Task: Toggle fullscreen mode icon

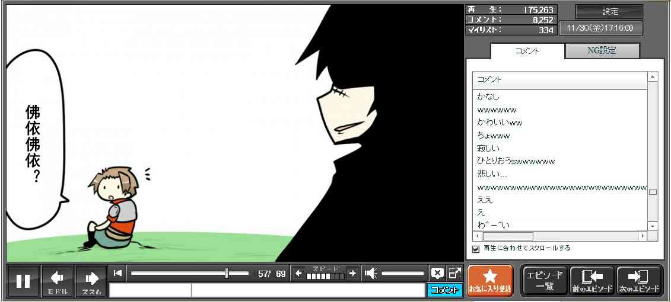Action: point(454,273)
